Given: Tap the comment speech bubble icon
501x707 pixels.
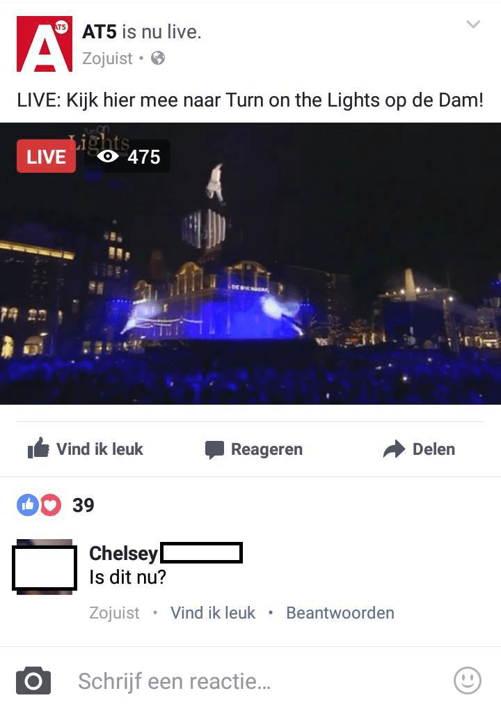Looking at the screenshot, I should 214,449.
